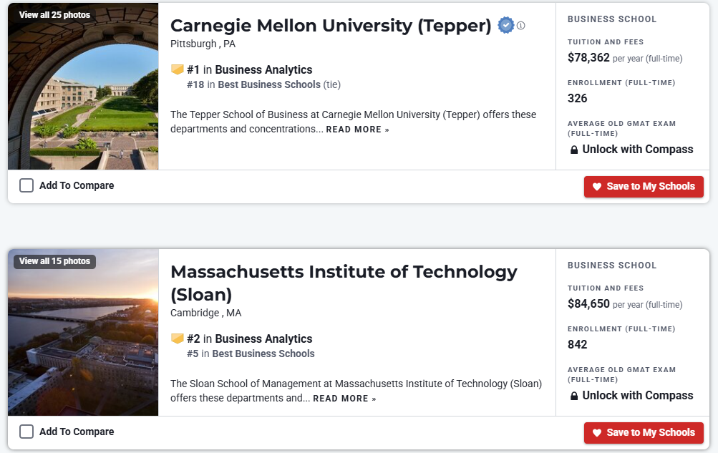Click the verified badge beside Carnegie Mellon title

[x=506, y=26]
